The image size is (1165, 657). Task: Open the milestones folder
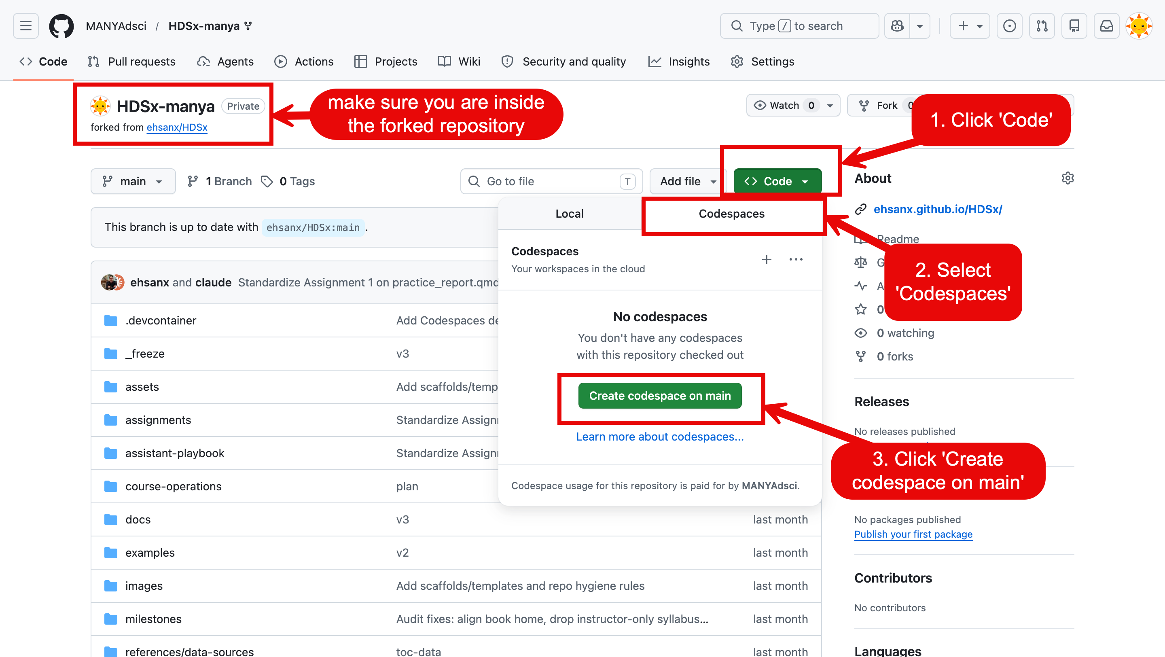(x=153, y=619)
